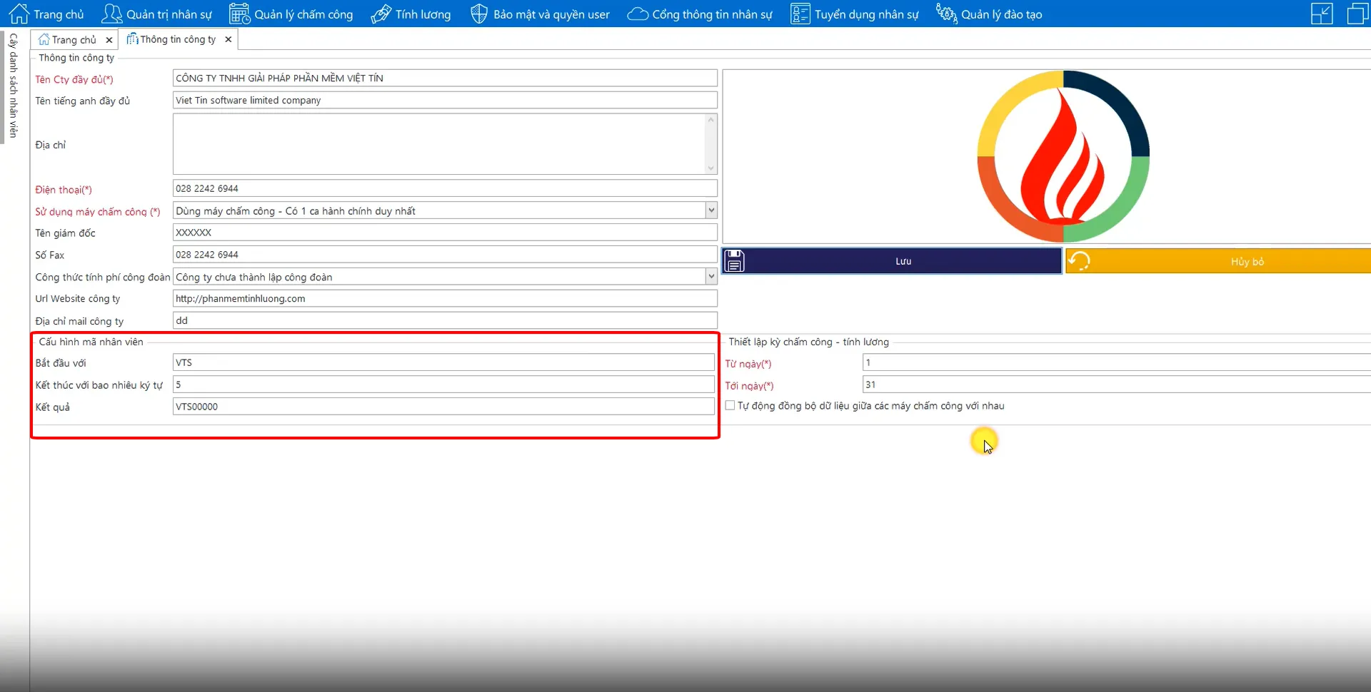The width and height of the screenshot is (1371, 692).
Task: Open the Quản lý đào tạo menu
Action: point(989,14)
